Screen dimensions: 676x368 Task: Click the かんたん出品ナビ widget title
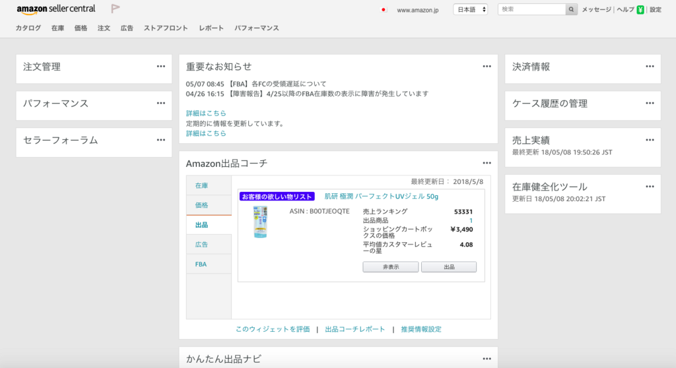(223, 359)
